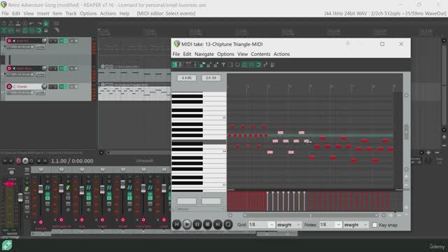Open Contents menu in MIDI editor

point(260,54)
